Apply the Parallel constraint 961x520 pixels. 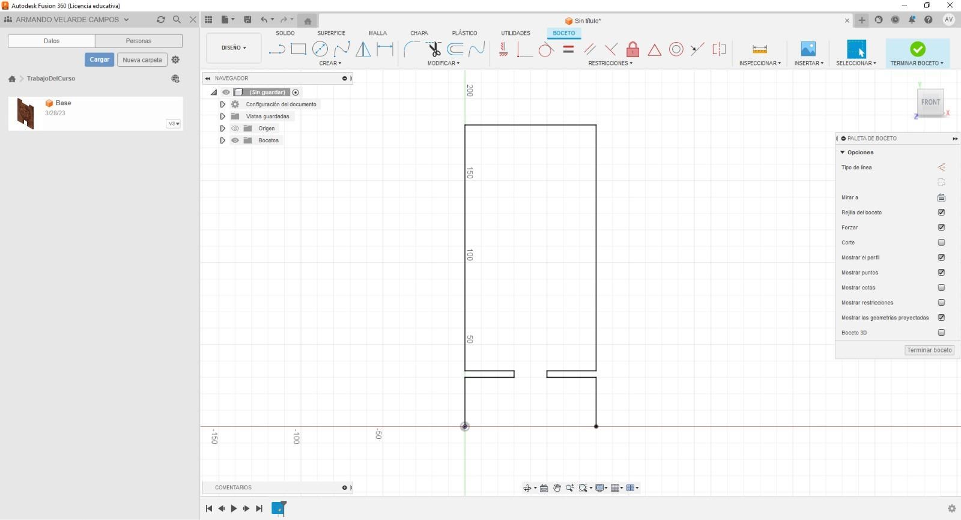(x=590, y=49)
